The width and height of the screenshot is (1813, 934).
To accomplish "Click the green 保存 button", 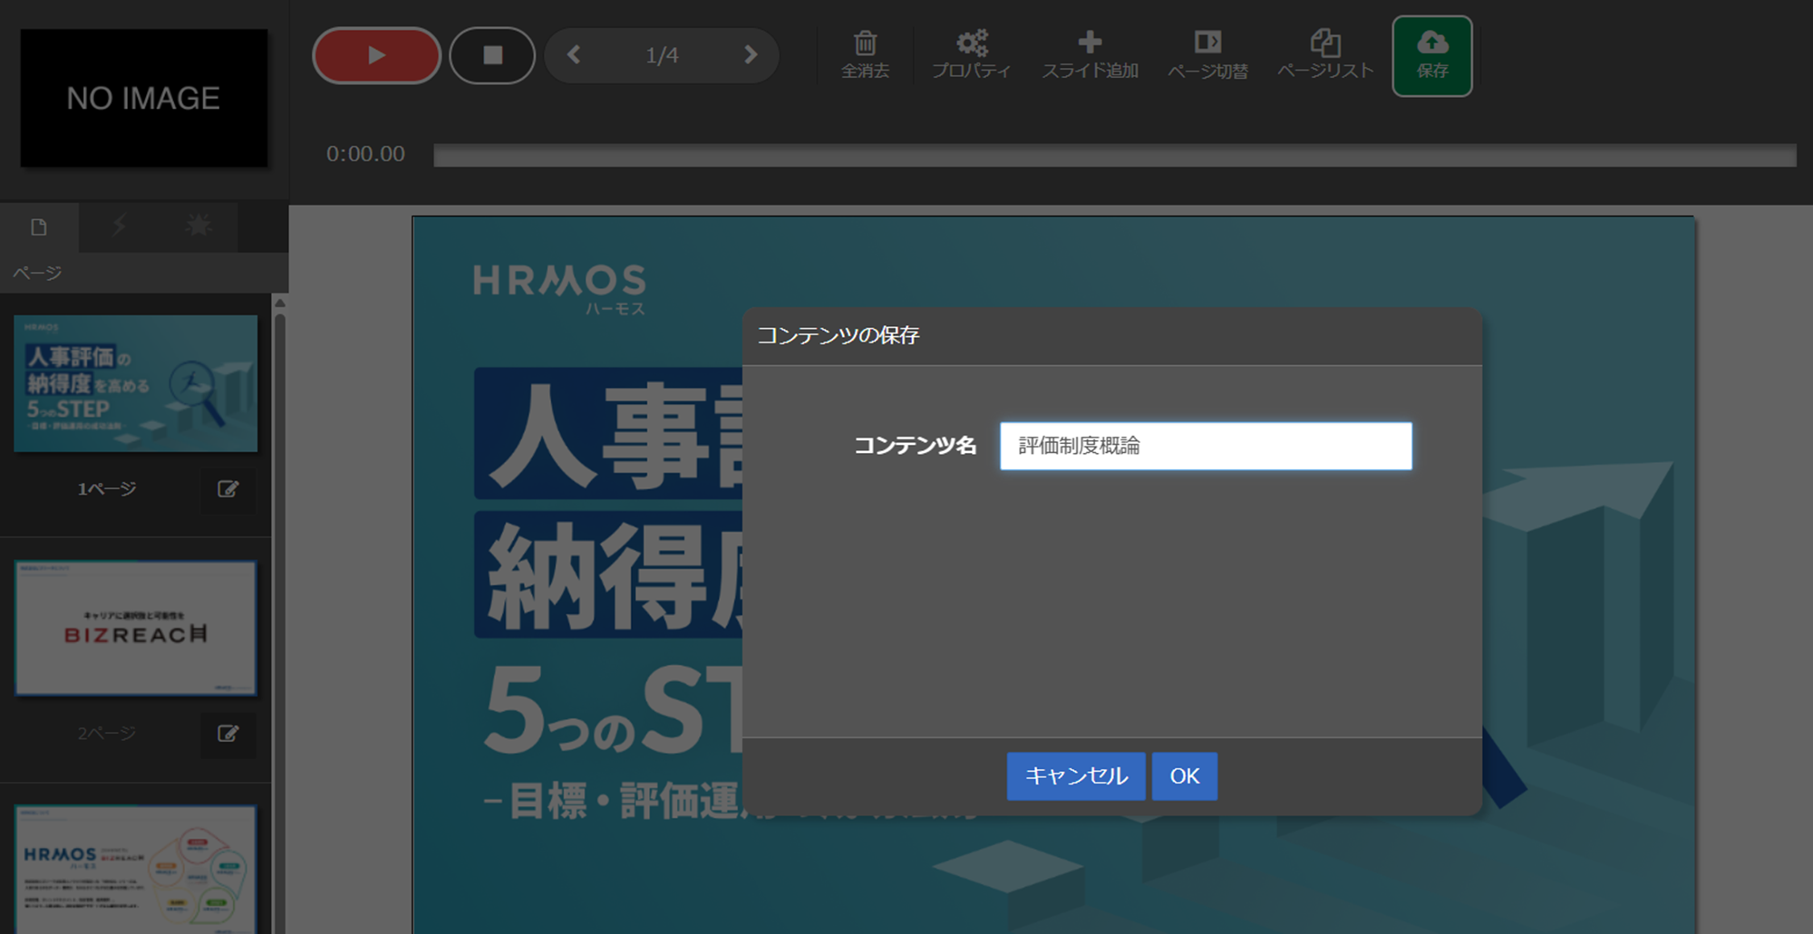I will 1431,56.
